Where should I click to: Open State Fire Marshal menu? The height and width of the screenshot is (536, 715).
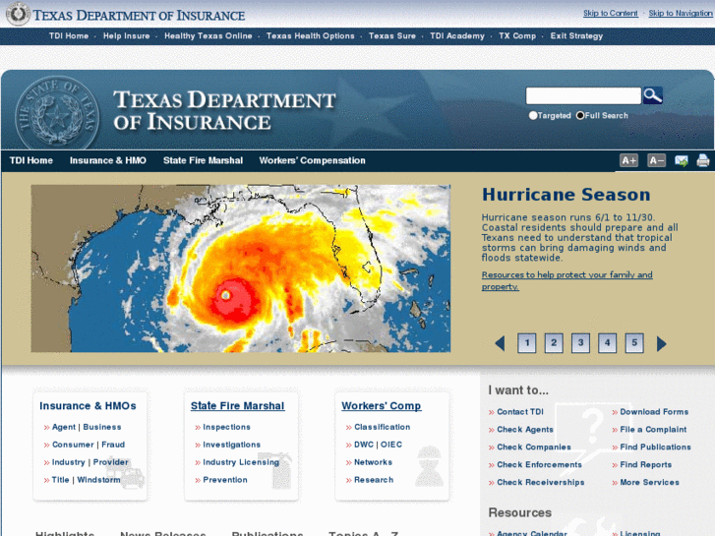pyautogui.click(x=203, y=160)
